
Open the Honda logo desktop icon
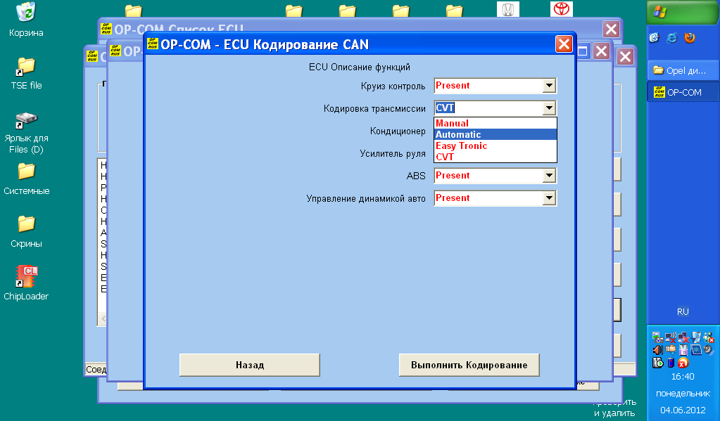click(x=508, y=8)
